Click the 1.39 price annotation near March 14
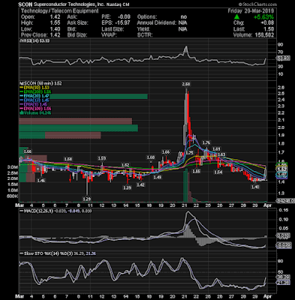This screenshot has width=295, height=300. pos(127,187)
